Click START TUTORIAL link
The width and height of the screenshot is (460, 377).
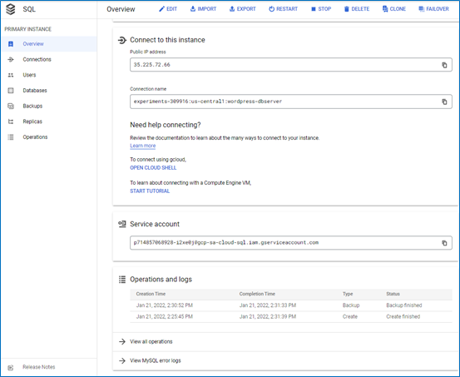click(x=150, y=191)
